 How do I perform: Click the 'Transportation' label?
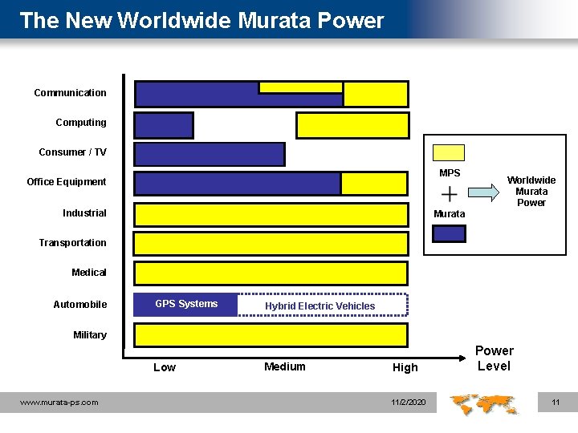point(72,243)
